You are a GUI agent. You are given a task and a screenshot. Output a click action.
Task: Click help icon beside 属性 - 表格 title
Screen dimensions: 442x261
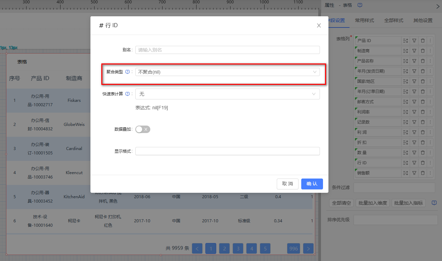(360, 5)
